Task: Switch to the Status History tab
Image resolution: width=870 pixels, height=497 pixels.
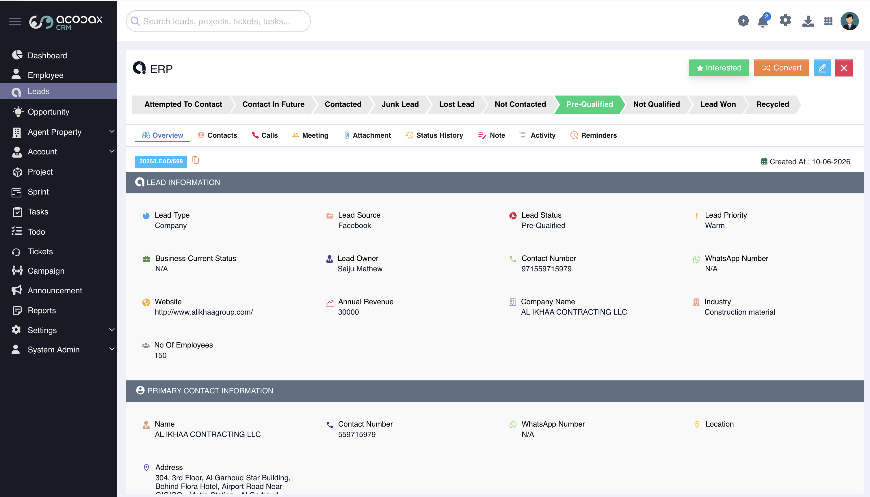Action: (434, 135)
